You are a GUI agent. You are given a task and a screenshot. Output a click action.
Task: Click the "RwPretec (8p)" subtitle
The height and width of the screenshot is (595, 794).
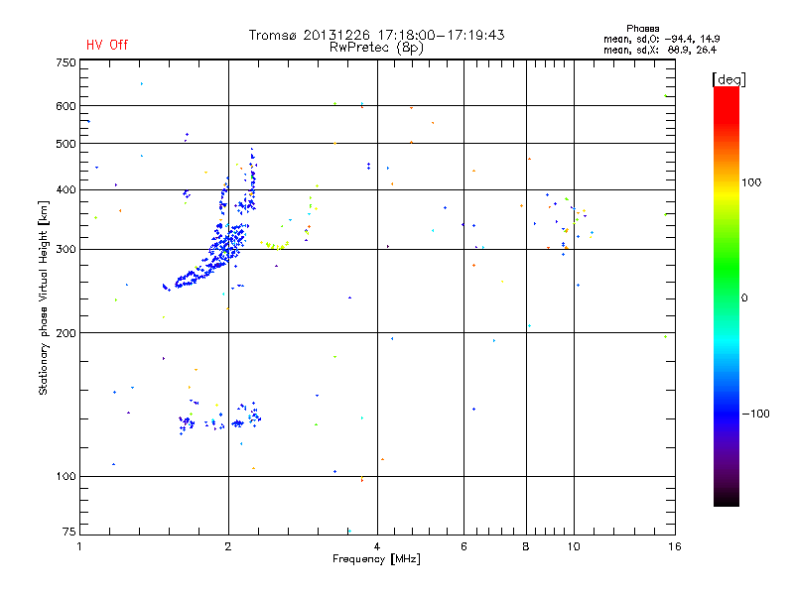[x=376, y=48]
